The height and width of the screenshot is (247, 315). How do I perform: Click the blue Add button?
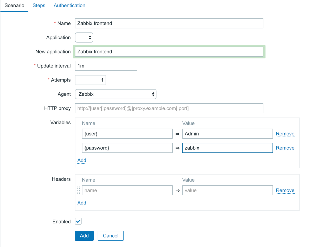(x=84, y=236)
